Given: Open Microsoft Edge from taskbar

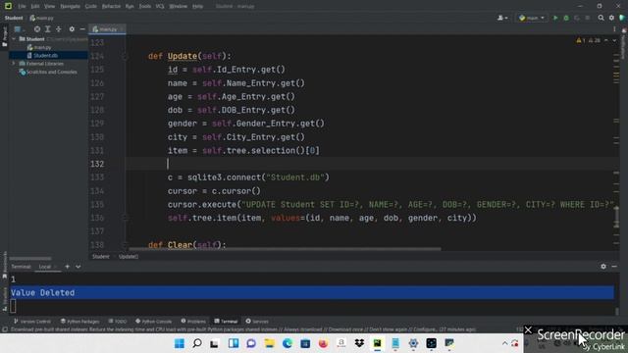Looking at the screenshot, I should (x=288, y=343).
